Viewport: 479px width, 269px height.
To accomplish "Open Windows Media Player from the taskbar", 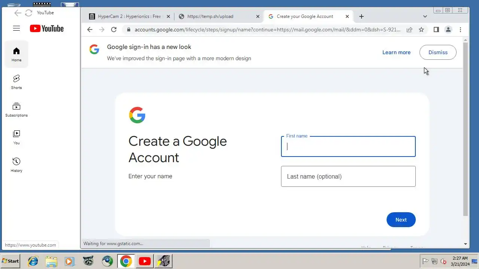I will tap(70, 261).
